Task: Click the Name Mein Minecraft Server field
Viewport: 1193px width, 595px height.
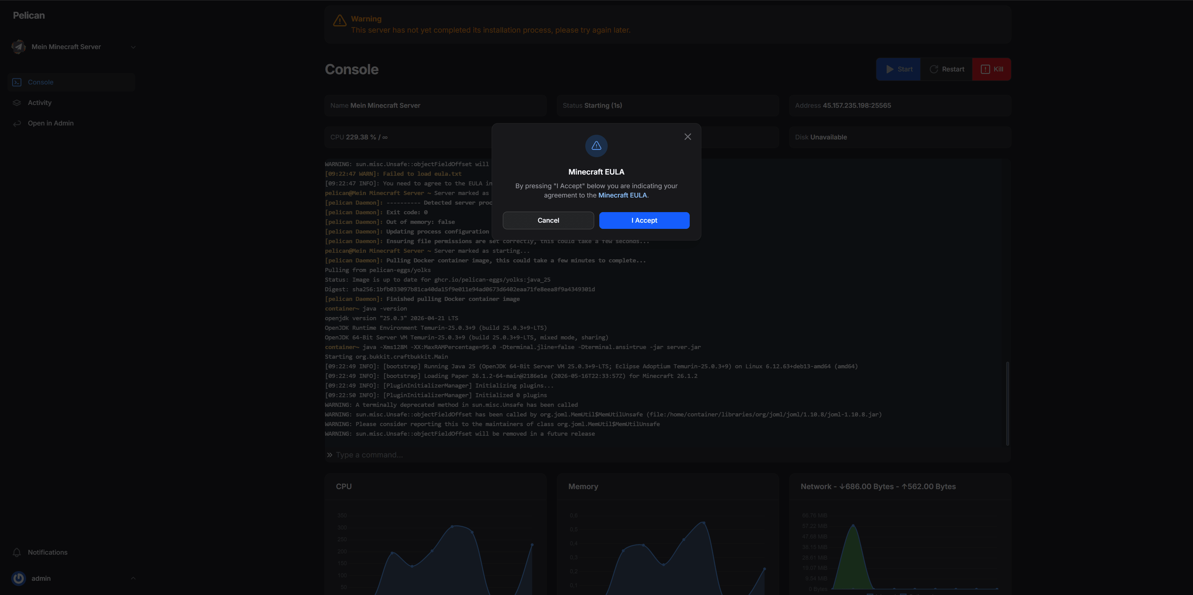Action: pos(435,106)
